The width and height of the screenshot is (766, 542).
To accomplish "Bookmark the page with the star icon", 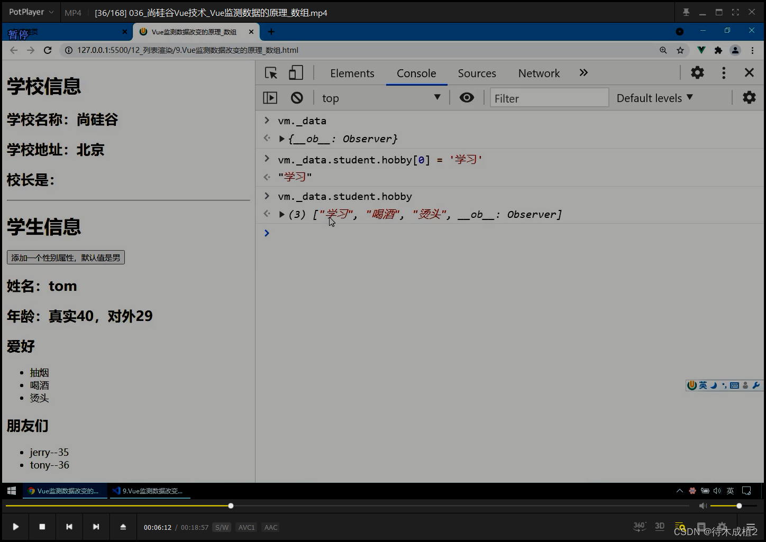I will [680, 50].
